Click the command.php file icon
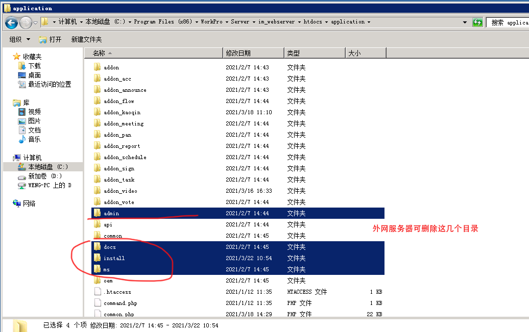This screenshot has height=332, width=529. [98, 303]
